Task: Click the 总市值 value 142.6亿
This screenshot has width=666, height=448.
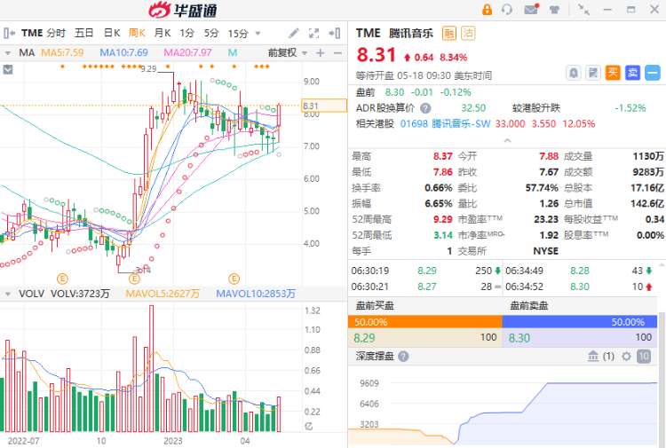Action: click(646, 204)
